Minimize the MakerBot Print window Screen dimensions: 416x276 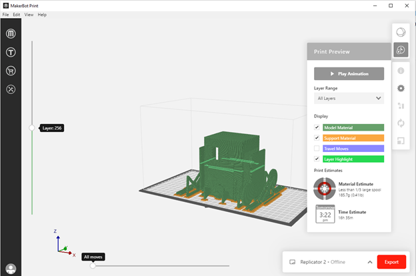pos(375,5)
